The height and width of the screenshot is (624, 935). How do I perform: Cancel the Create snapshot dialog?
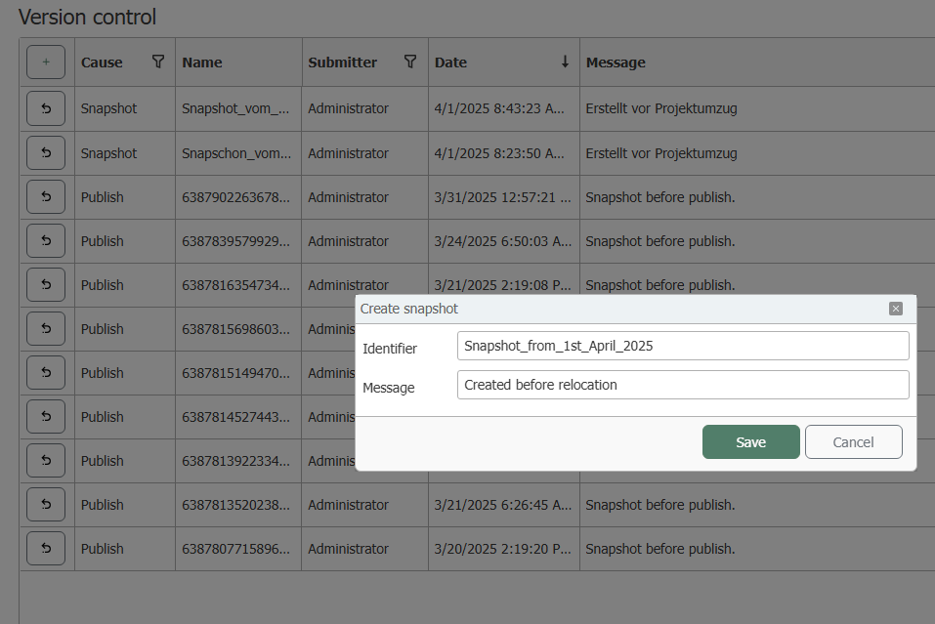pos(853,442)
